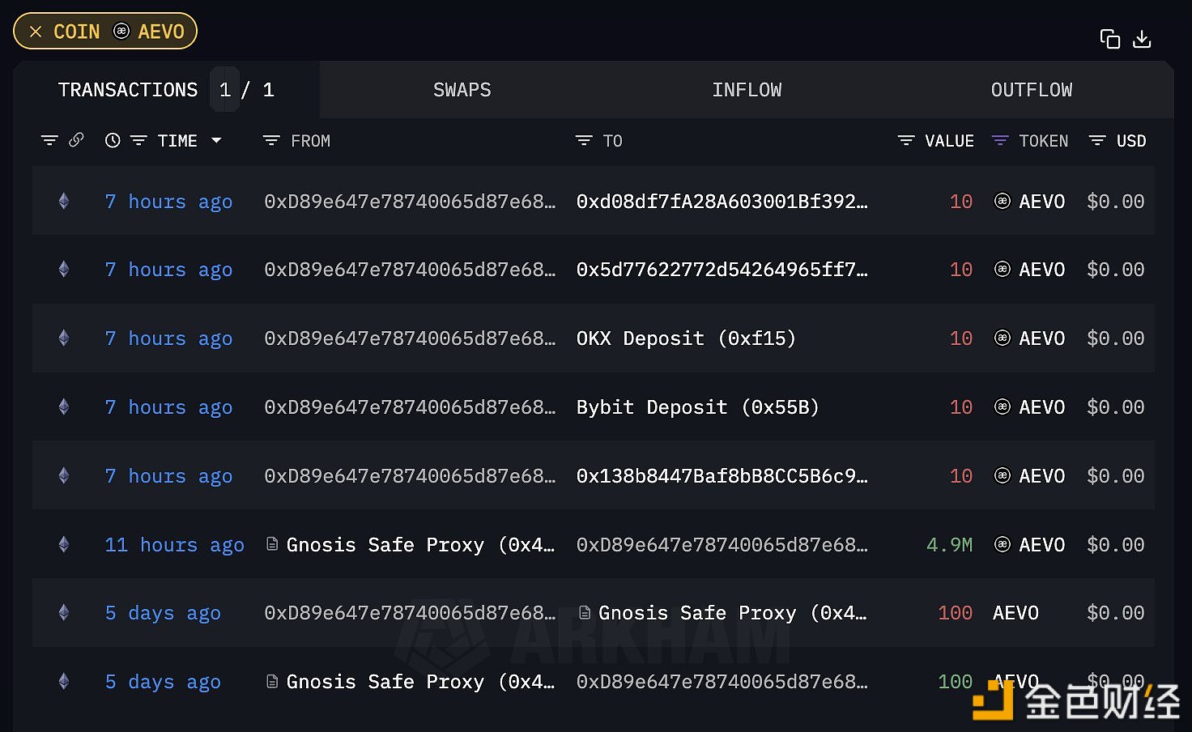Click the clock icon in TIME header
This screenshot has height=732, width=1192.
(x=113, y=140)
